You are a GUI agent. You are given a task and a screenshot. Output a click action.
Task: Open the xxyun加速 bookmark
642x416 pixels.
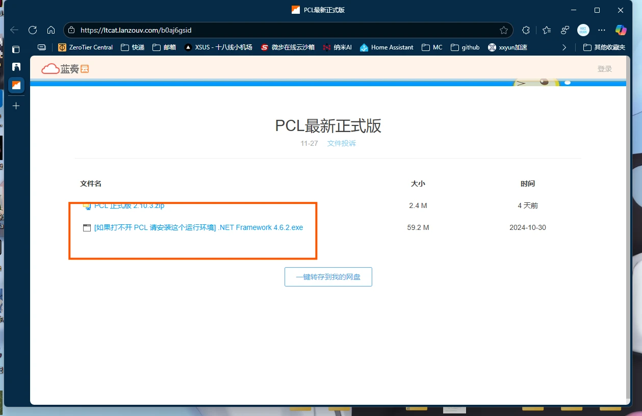click(x=507, y=47)
